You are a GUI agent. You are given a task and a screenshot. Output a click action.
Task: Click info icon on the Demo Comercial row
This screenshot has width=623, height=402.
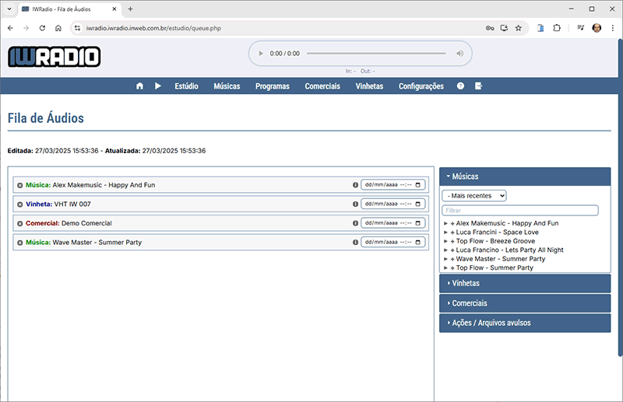pos(355,223)
